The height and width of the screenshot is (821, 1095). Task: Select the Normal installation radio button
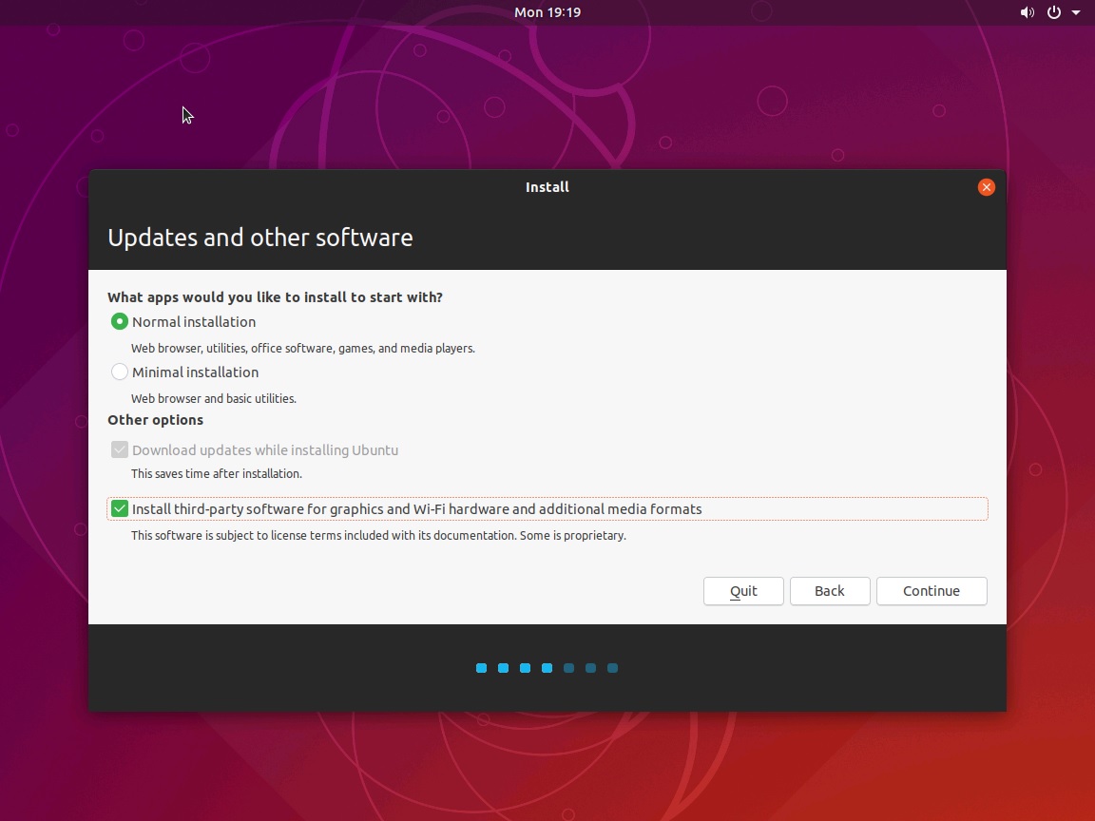[x=120, y=322]
